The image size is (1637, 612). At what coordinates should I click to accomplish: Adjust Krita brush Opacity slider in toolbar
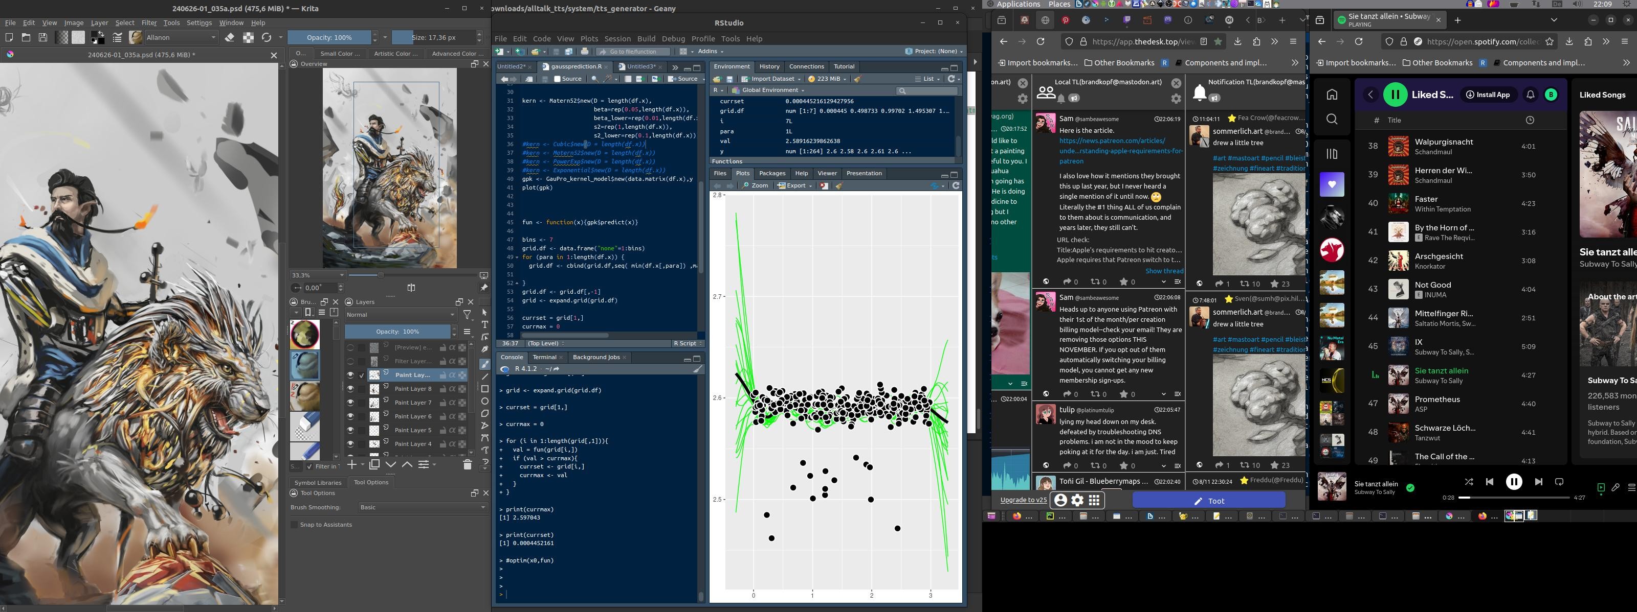329,37
